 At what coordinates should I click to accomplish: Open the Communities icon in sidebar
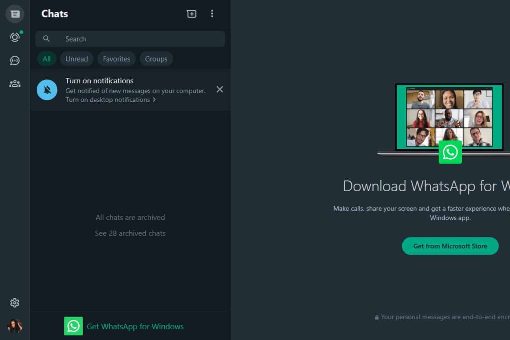pos(15,84)
